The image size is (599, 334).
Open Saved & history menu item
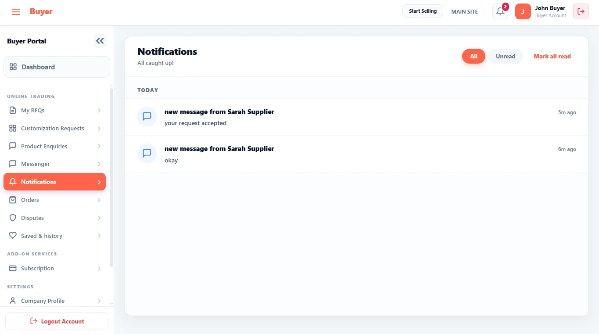[55, 236]
